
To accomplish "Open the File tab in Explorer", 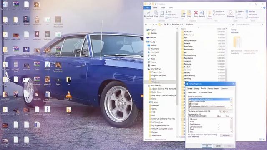I will coord(147,7).
